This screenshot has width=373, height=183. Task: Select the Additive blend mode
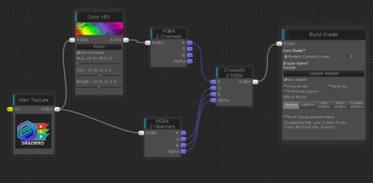[x=308, y=105]
